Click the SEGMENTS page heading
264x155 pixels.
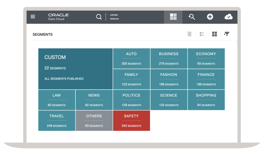coord(43,34)
